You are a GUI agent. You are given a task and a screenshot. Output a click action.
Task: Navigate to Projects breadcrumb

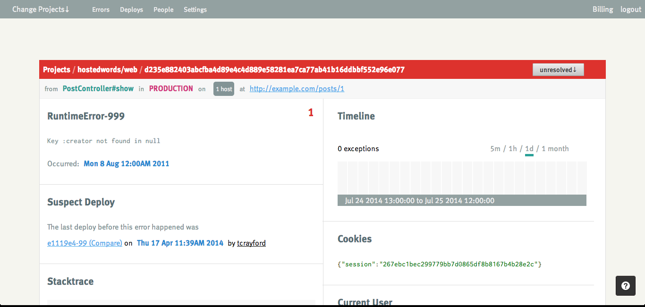tap(56, 70)
